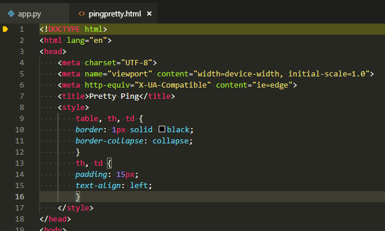Click the Pretty Ping title text
The image size is (385, 231).
tap(114, 96)
